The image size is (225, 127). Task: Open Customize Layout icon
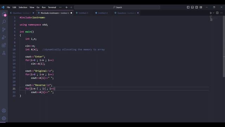[x=201, y=7]
